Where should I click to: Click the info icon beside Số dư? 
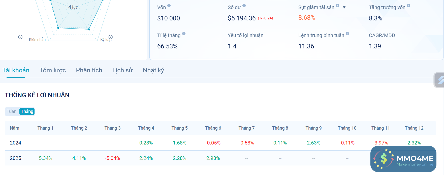click(x=244, y=6)
